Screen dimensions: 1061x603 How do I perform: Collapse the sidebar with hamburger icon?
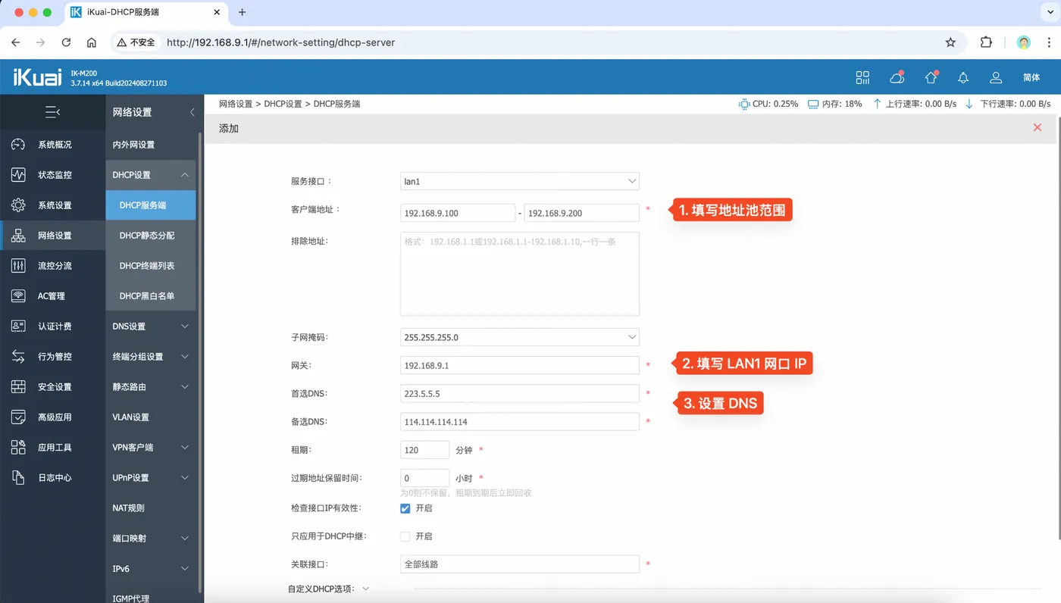click(52, 112)
